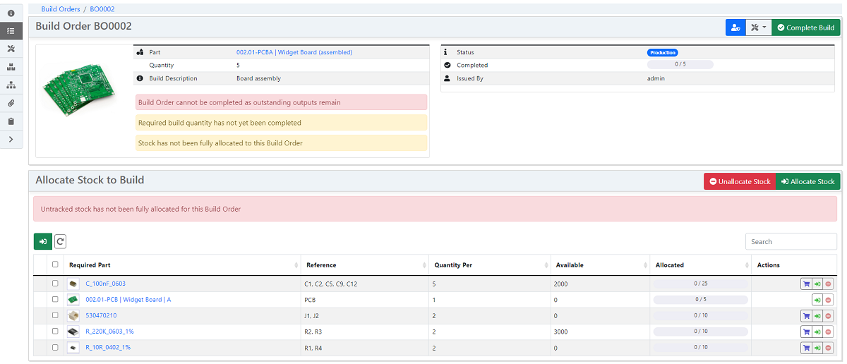
Task: Click the Completed 0 / 5 progress bar
Action: (680, 65)
